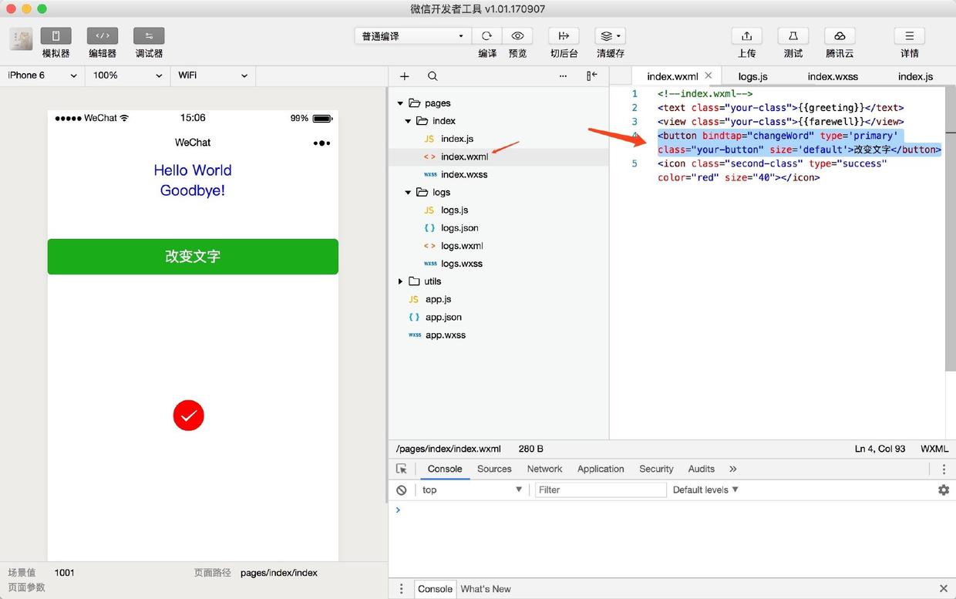The width and height of the screenshot is (956, 599).
Task: Switch to the Security devtools tab
Action: 656,469
